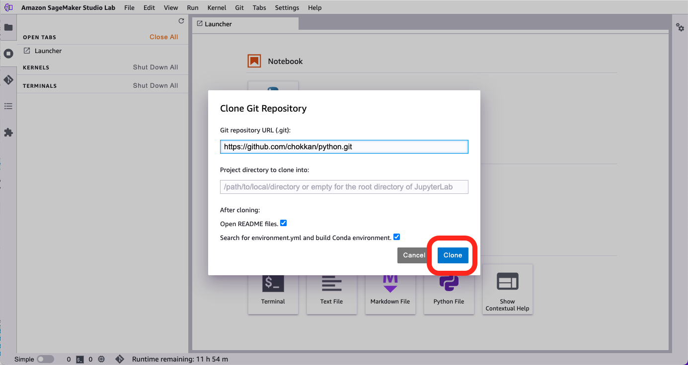Open the Help menu

(x=315, y=7)
